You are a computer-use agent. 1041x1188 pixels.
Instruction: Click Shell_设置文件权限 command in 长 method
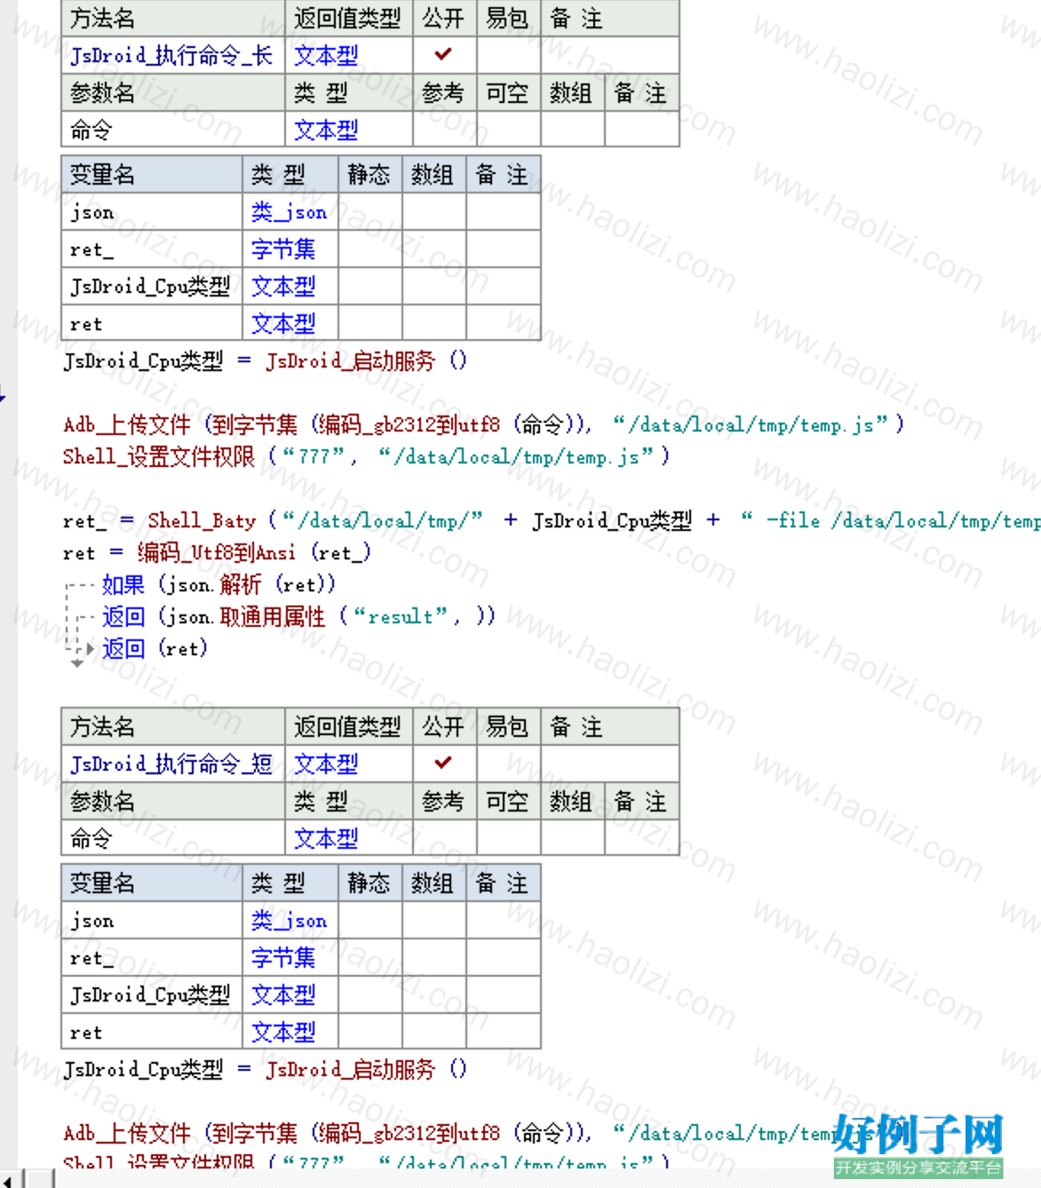click(159, 457)
